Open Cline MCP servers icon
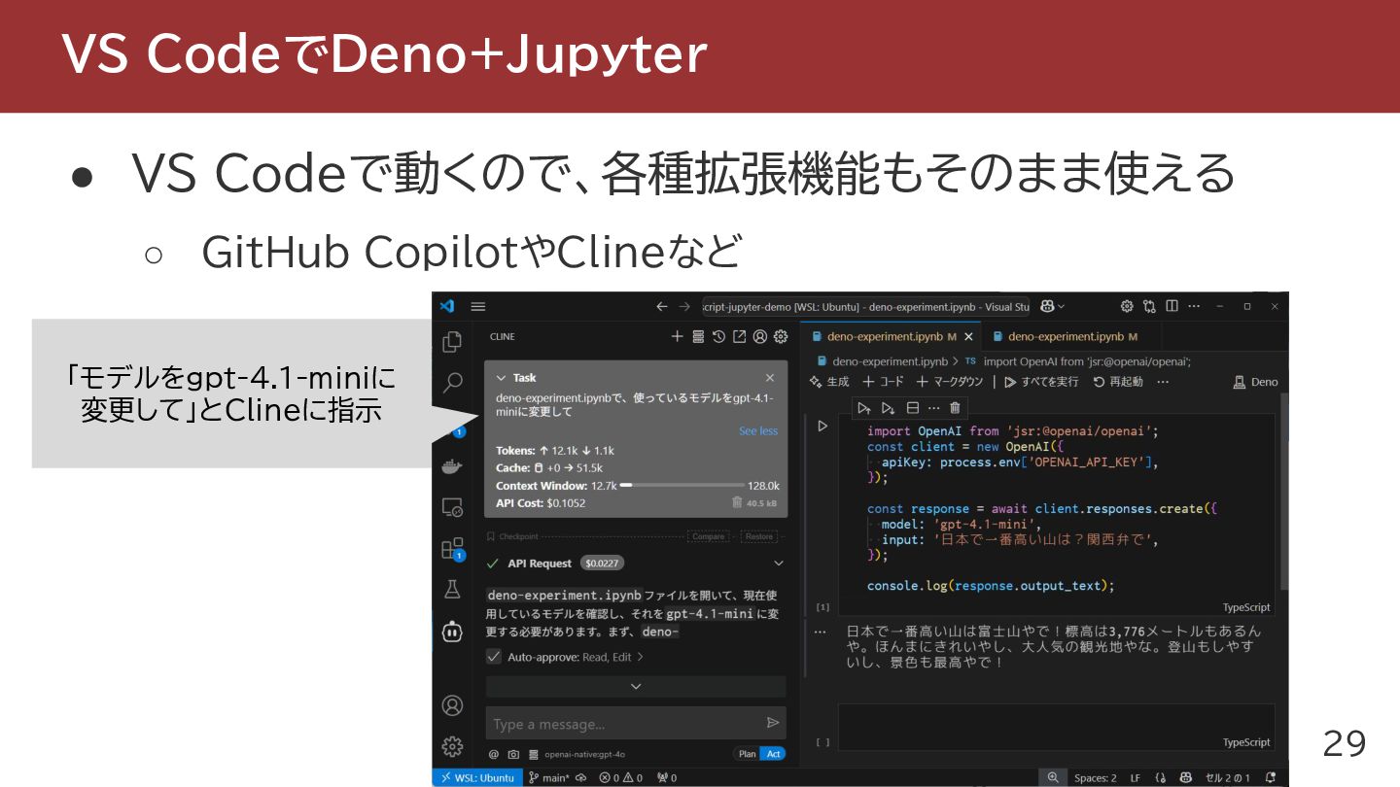 [x=698, y=336]
